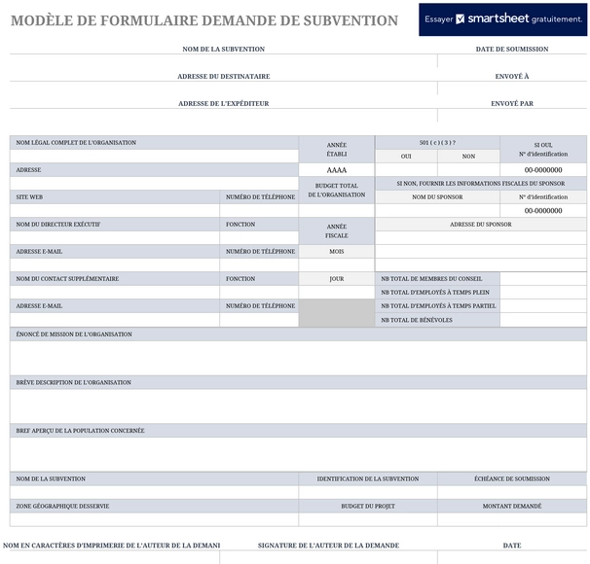Click the field under IDENTIFICATION DE LA SUBVENTION
Viewport: 590px width, 564px height.
[x=368, y=492]
